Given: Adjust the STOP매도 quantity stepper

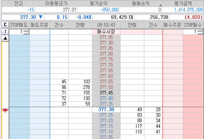Looking at the screenshot, I should [26, 32].
